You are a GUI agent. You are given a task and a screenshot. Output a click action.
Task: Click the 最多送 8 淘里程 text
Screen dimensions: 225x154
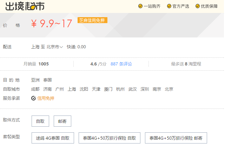coord(186,64)
